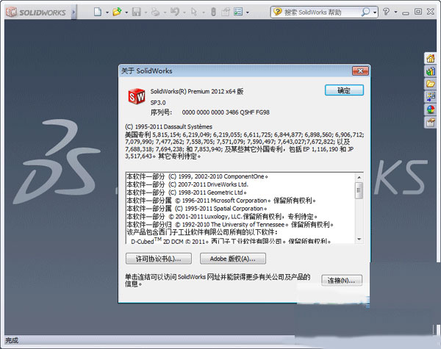Open the Design Library books tab

(x=430, y=71)
